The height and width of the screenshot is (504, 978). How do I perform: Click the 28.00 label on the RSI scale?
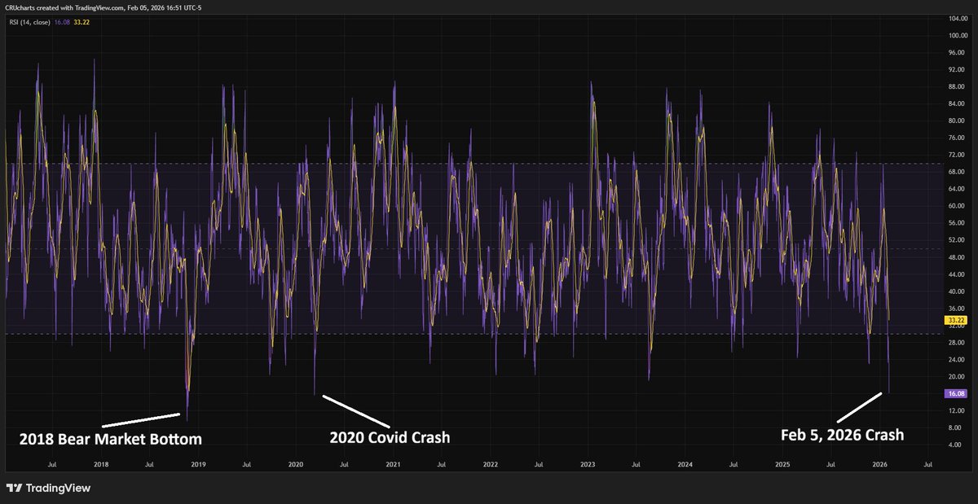click(x=958, y=343)
